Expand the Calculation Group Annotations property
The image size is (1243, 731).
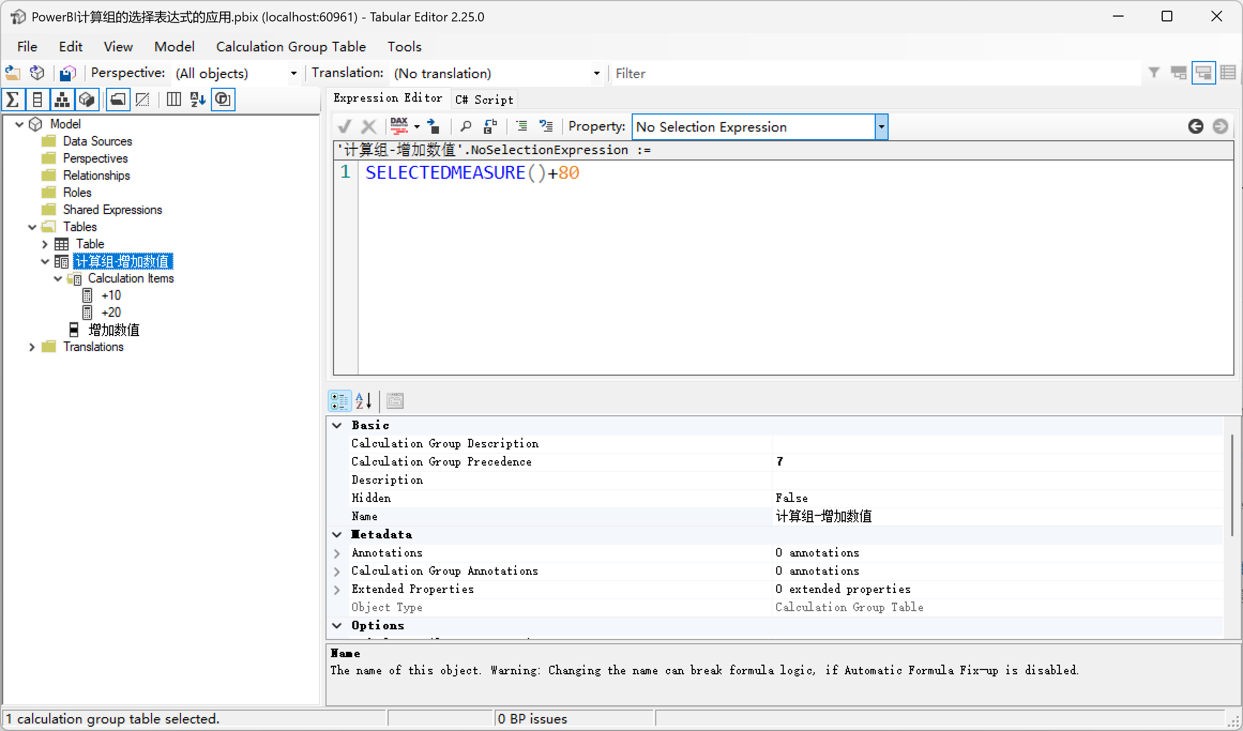click(337, 571)
